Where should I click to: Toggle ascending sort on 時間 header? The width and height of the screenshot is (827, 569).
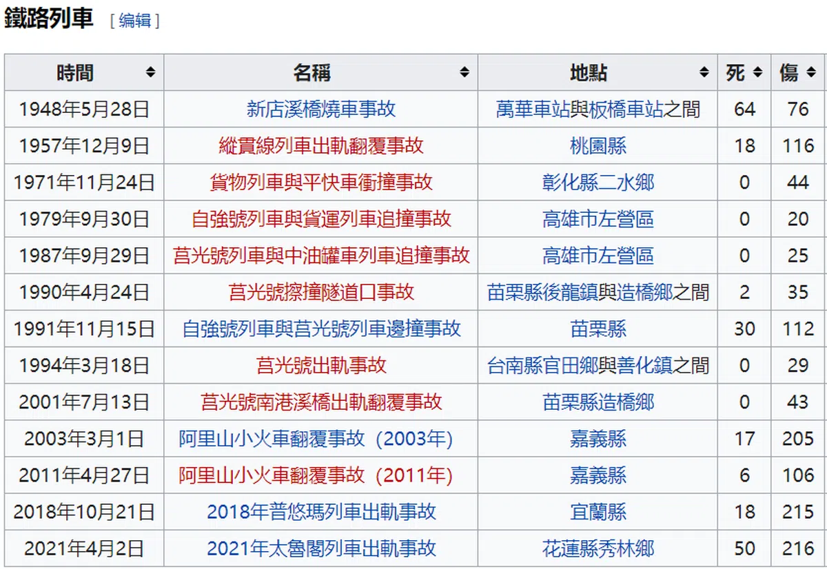(152, 72)
